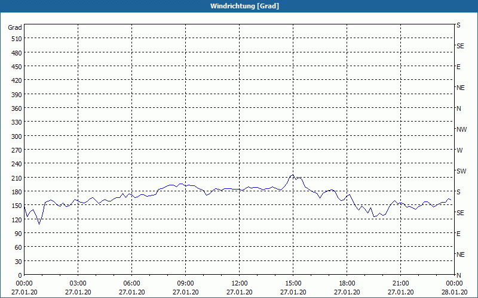Screen dimensions: 478x298
Task: Click the 360 y-axis value
Action: pyautogui.click(x=17, y=108)
